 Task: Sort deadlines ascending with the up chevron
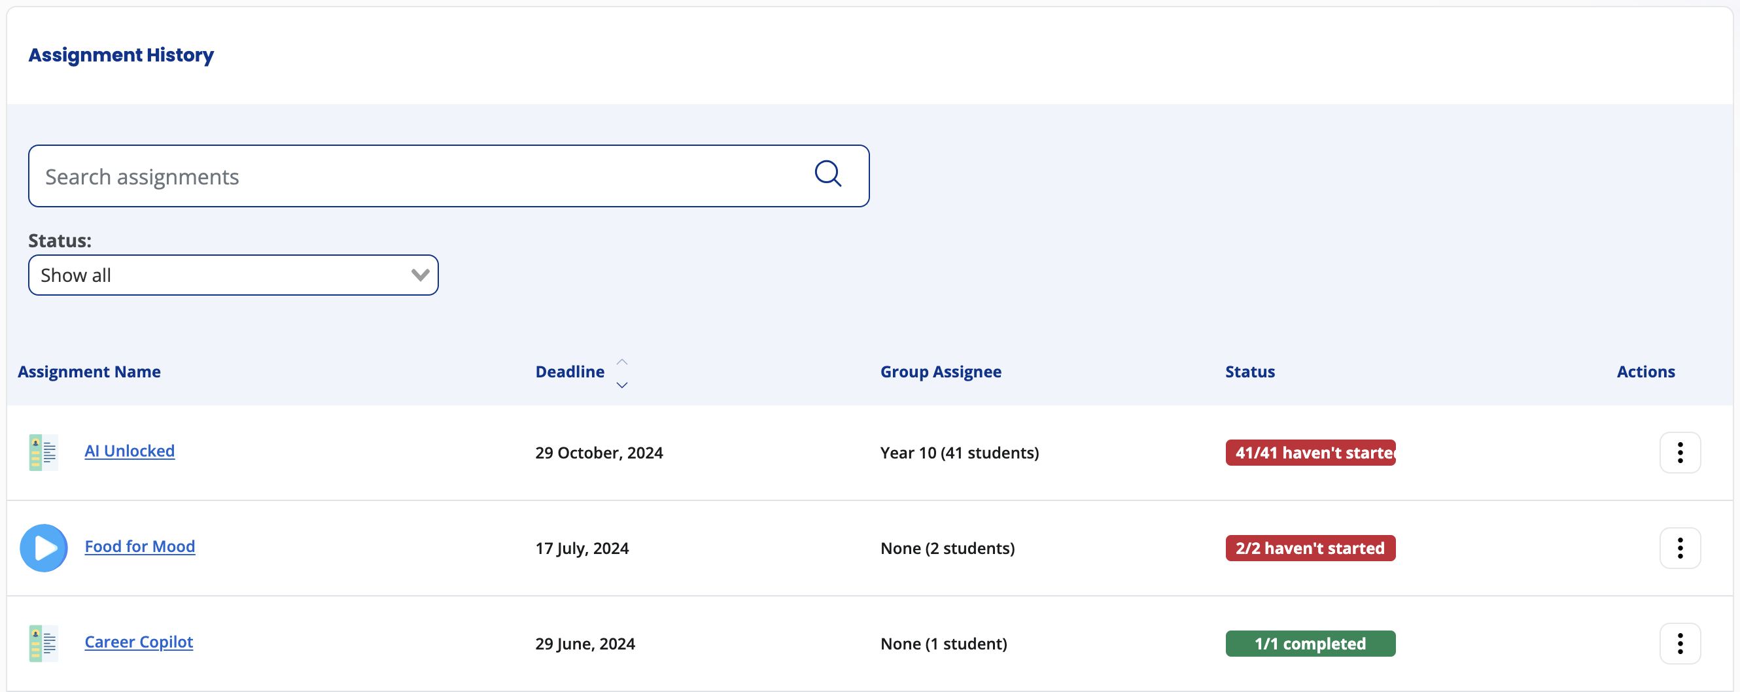(621, 360)
